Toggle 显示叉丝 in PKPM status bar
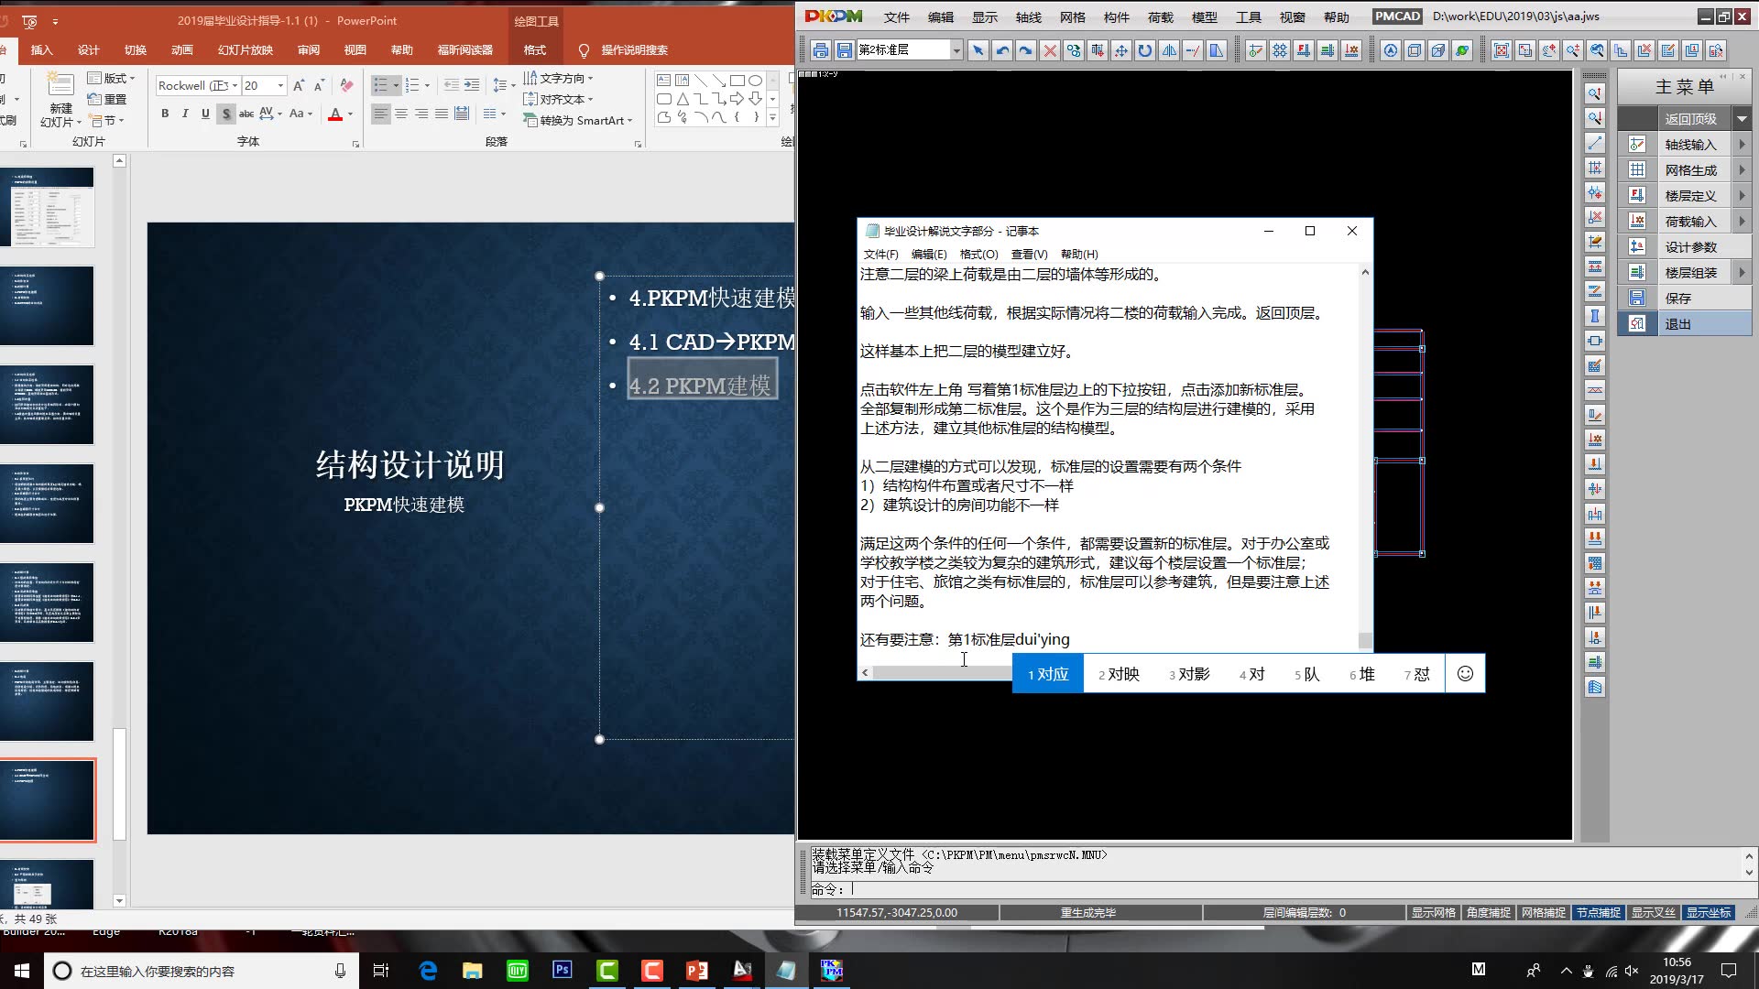This screenshot has height=989, width=1759. (1653, 913)
